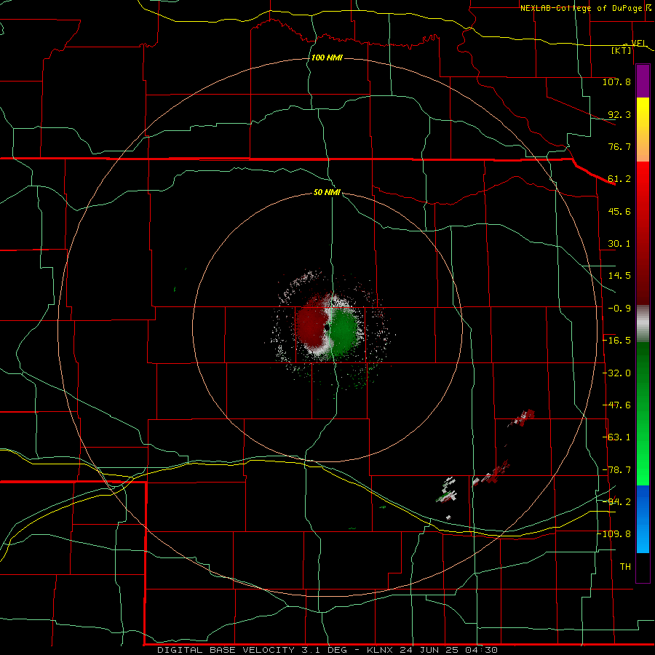Image resolution: width=655 pixels, height=655 pixels.
Task: Pick the red segment of the velocity scale
Action: click(x=643, y=233)
